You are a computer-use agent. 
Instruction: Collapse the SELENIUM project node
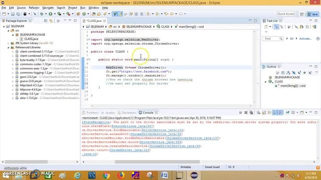pyautogui.click(x=4, y=26)
